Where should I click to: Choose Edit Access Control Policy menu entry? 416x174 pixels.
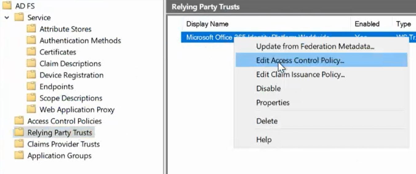(x=300, y=60)
